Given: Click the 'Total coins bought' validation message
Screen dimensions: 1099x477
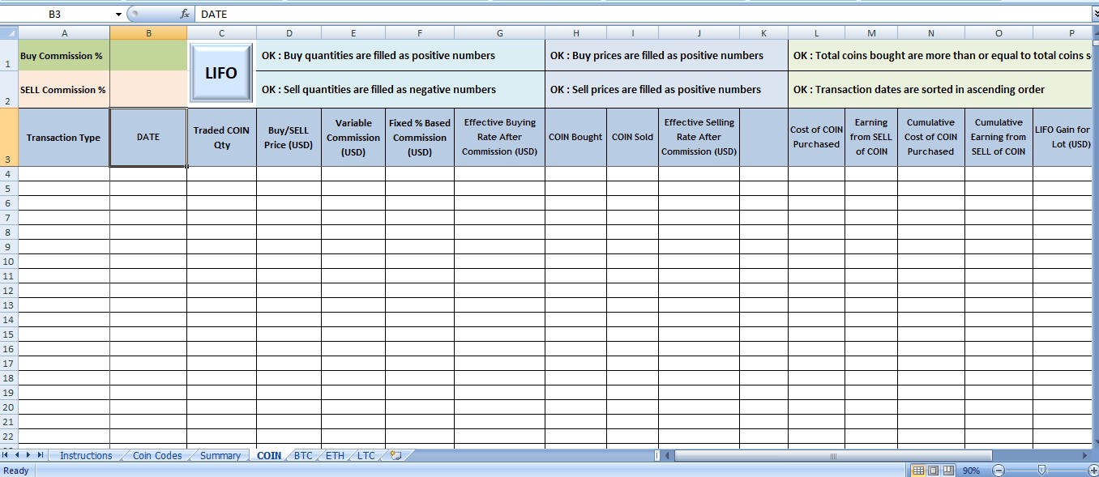Looking at the screenshot, I should point(940,56).
